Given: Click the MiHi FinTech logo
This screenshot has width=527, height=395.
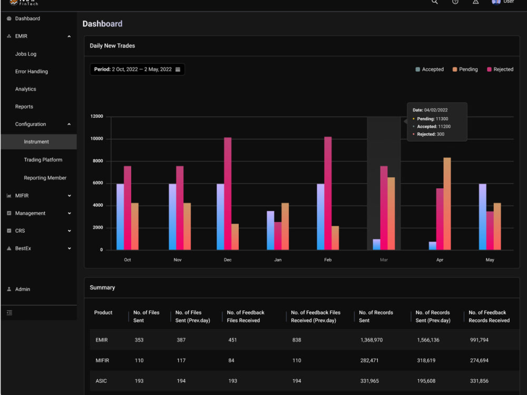Looking at the screenshot, I should (x=24, y=2).
